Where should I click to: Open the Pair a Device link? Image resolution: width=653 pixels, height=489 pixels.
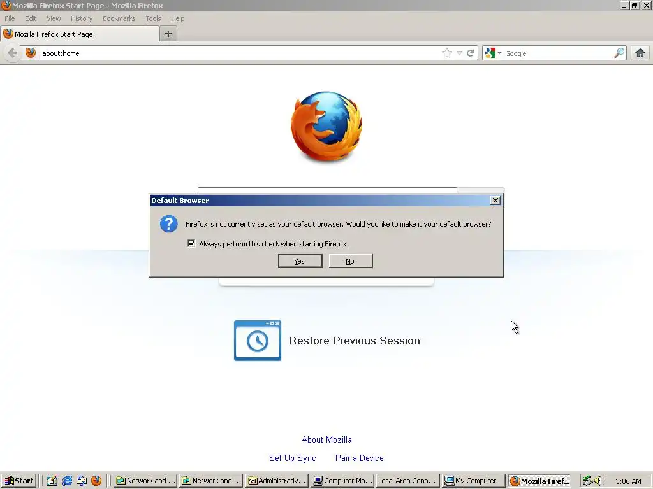[360, 458]
